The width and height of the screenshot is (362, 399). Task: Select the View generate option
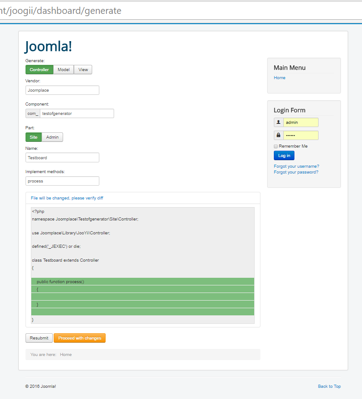click(x=83, y=69)
